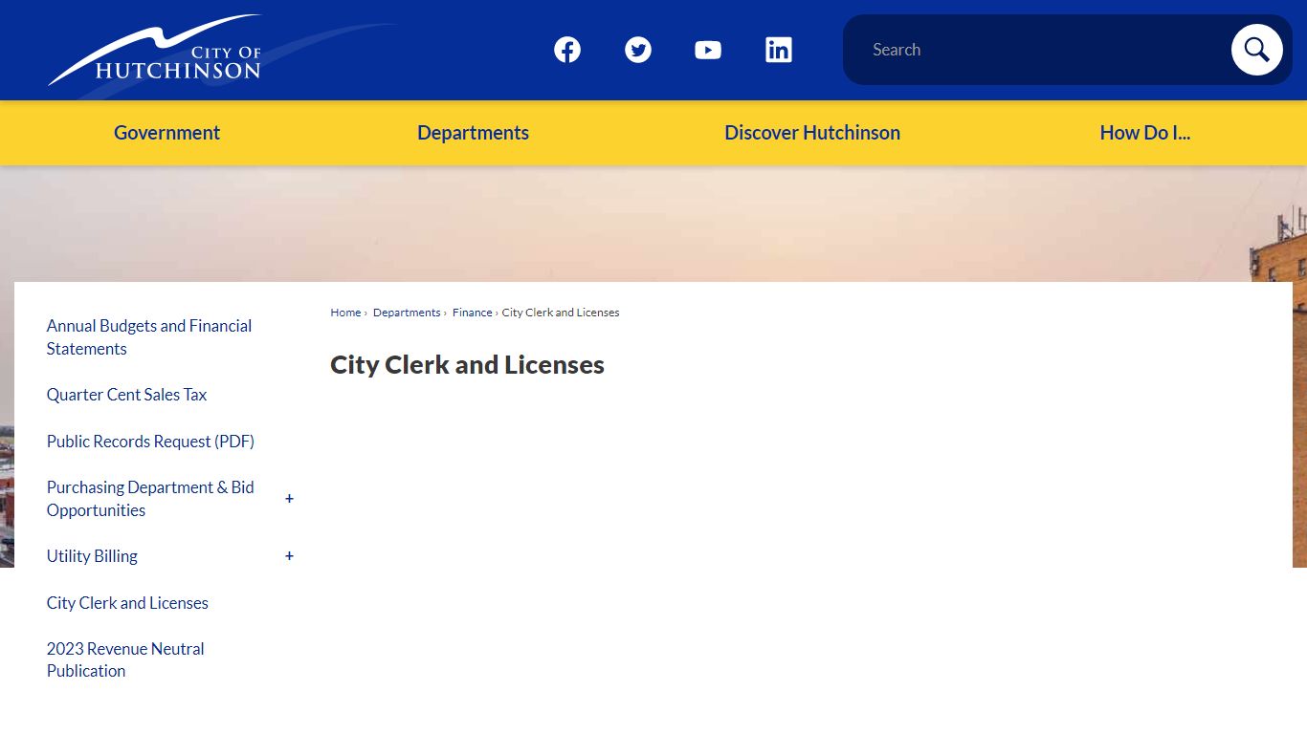Open Quarter Cent Sales Tax page
The image size is (1307, 734).
[x=126, y=395]
